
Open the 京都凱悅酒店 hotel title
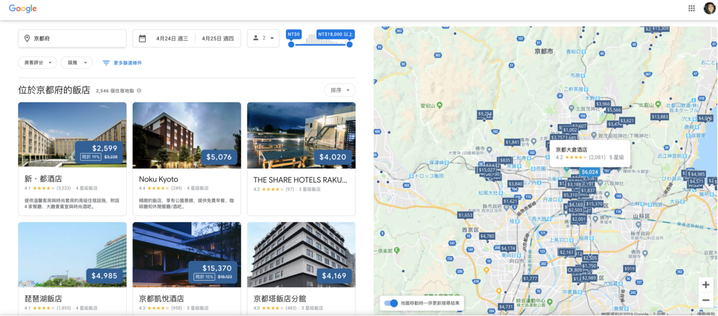[x=162, y=299]
